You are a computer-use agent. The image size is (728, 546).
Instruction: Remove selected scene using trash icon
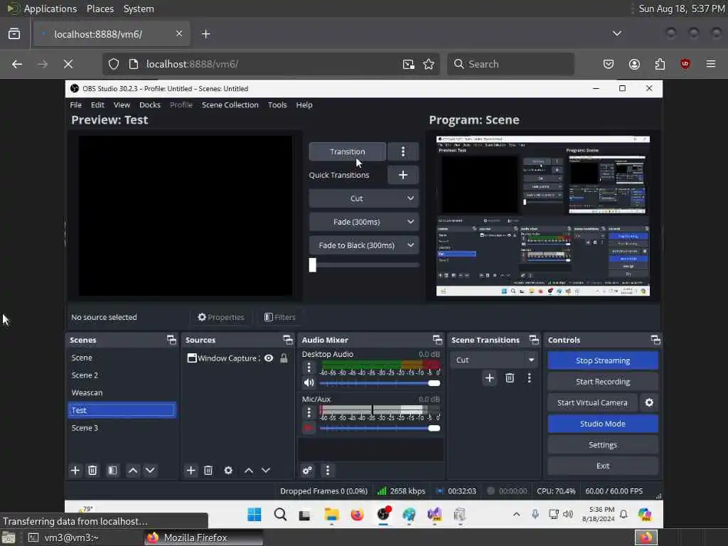click(92, 471)
